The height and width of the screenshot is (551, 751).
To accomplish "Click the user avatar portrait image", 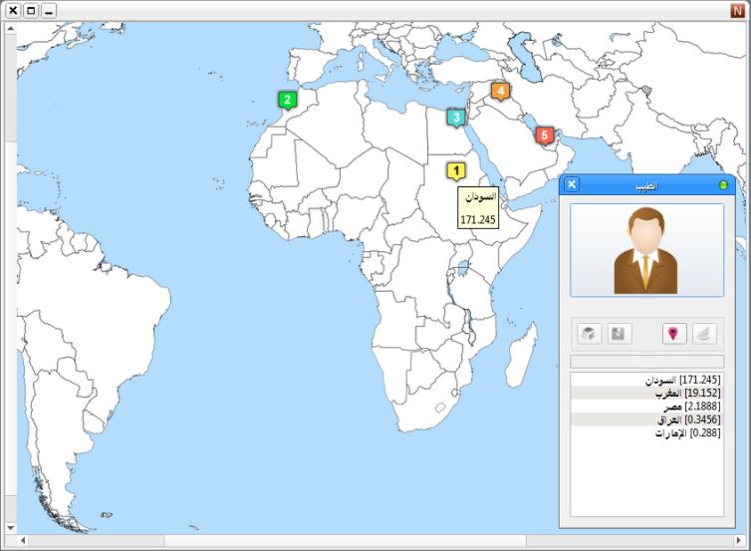I will pyautogui.click(x=646, y=250).
